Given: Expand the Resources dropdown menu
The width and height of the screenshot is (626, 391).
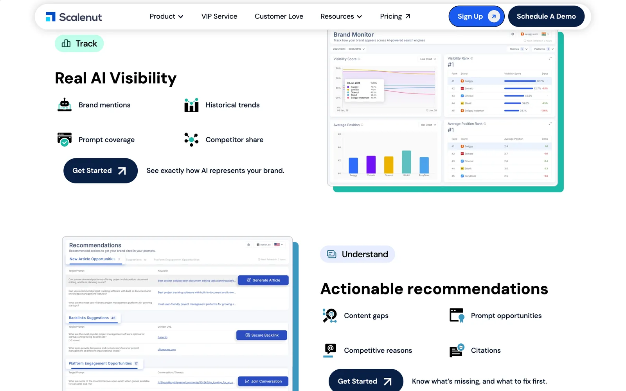Looking at the screenshot, I should (x=341, y=16).
